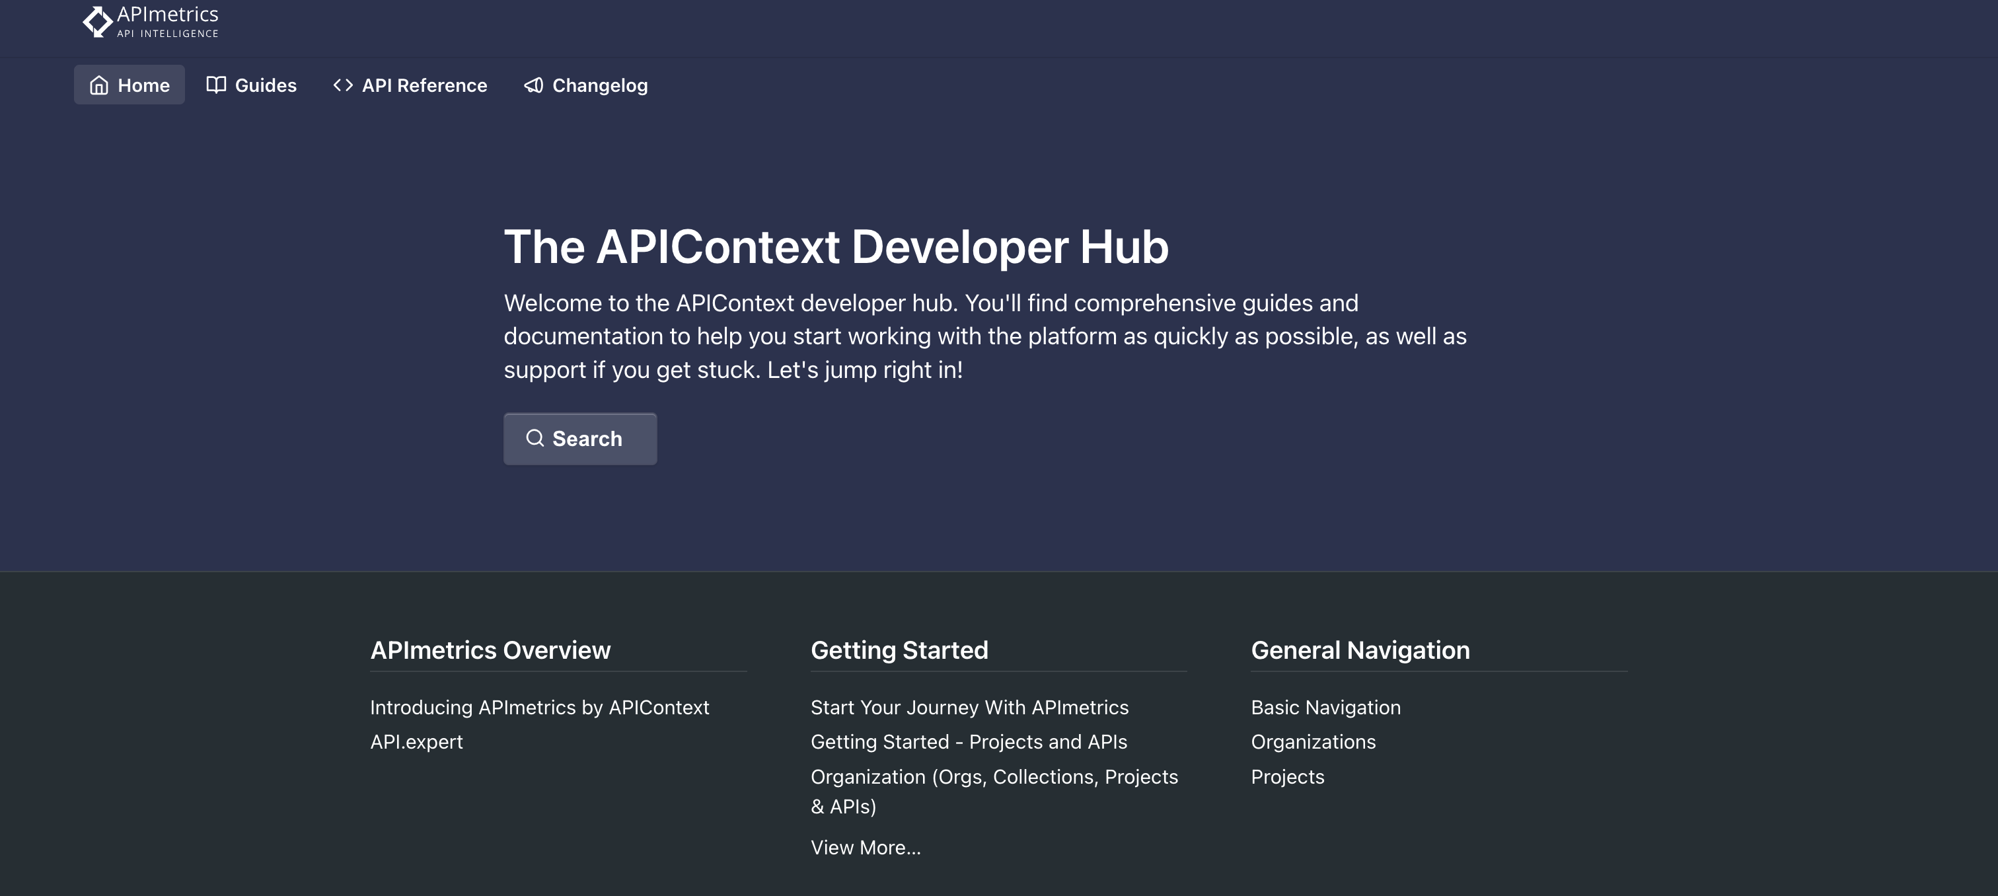Open the Projects link under General Navigation
Screen dimensions: 1998x896
tap(1287, 776)
